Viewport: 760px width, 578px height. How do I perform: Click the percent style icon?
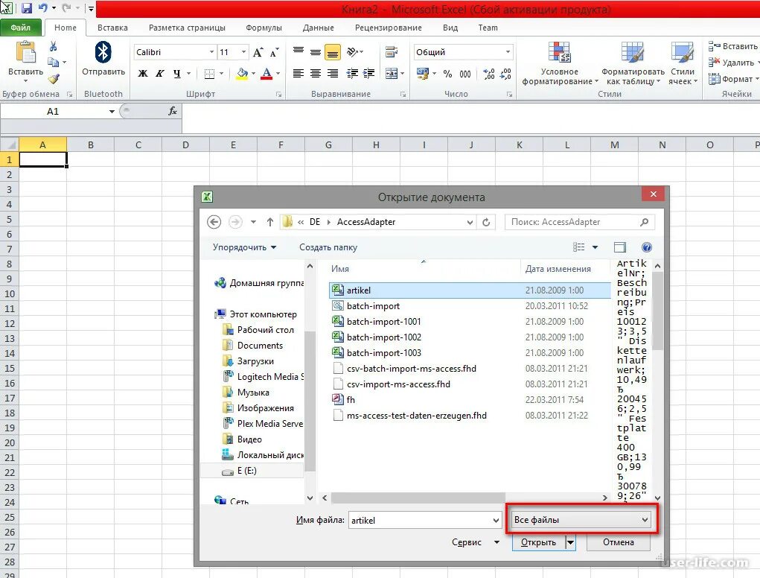point(448,74)
